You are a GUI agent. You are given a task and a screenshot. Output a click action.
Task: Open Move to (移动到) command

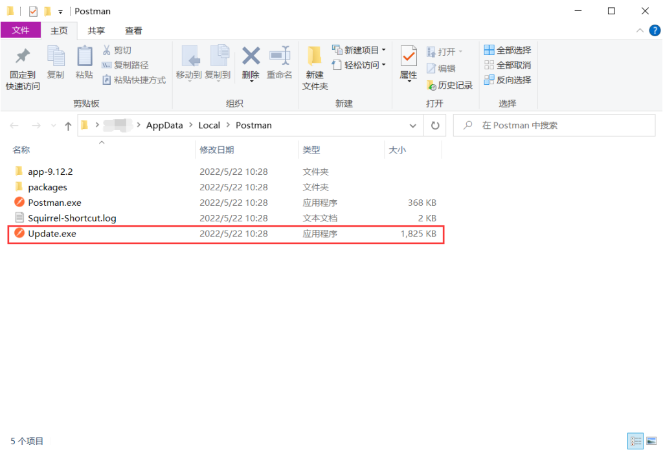(189, 63)
